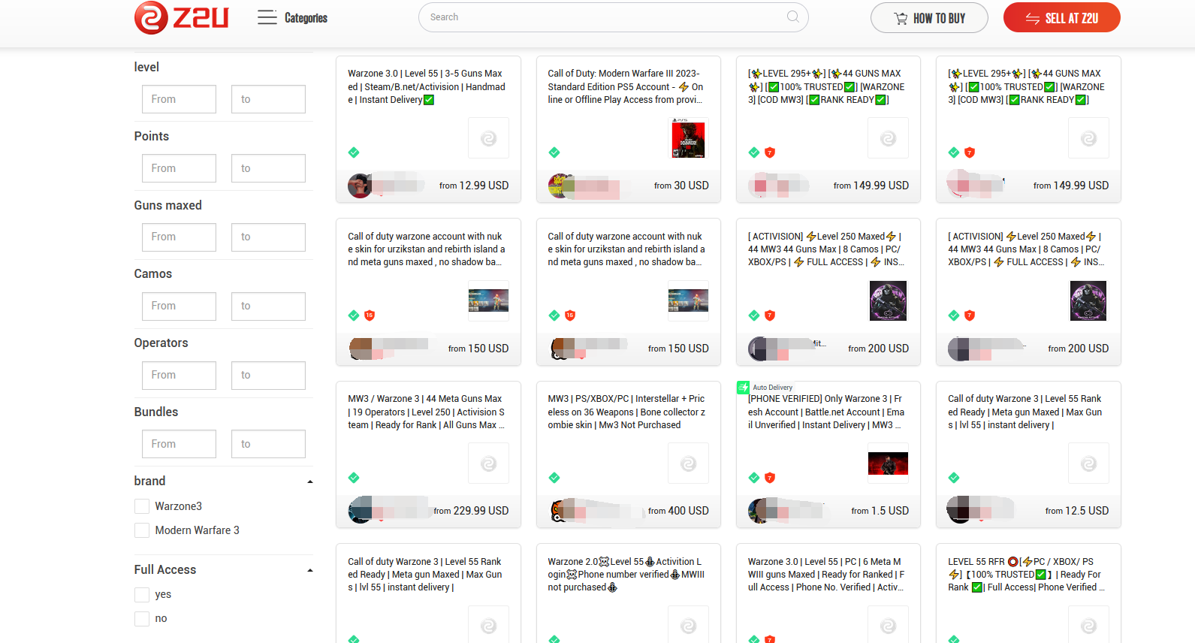
Task: Click the red shield badge on first 200 USD Activision listing
Action: pyautogui.click(x=770, y=315)
